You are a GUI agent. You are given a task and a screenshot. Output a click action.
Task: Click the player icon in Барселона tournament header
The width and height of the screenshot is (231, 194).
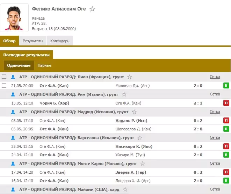pos(13,138)
